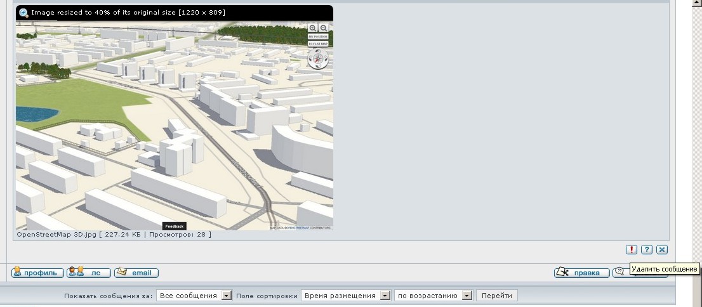Zoom in on the 3D map
The height and width of the screenshot is (307, 702).
313,28
